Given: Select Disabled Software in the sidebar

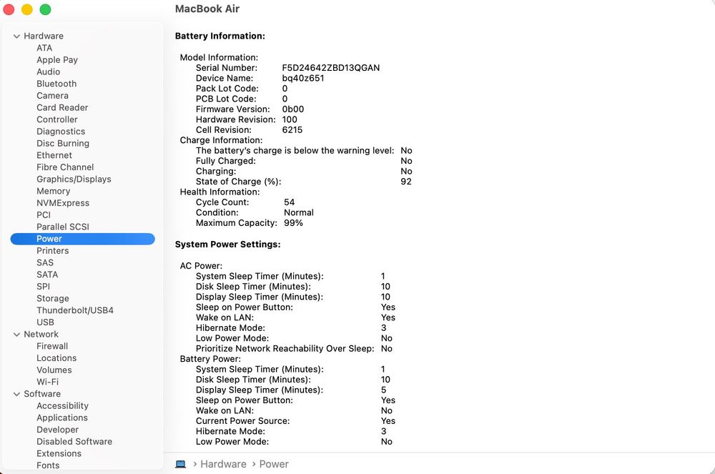Looking at the screenshot, I should pyautogui.click(x=74, y=442).
